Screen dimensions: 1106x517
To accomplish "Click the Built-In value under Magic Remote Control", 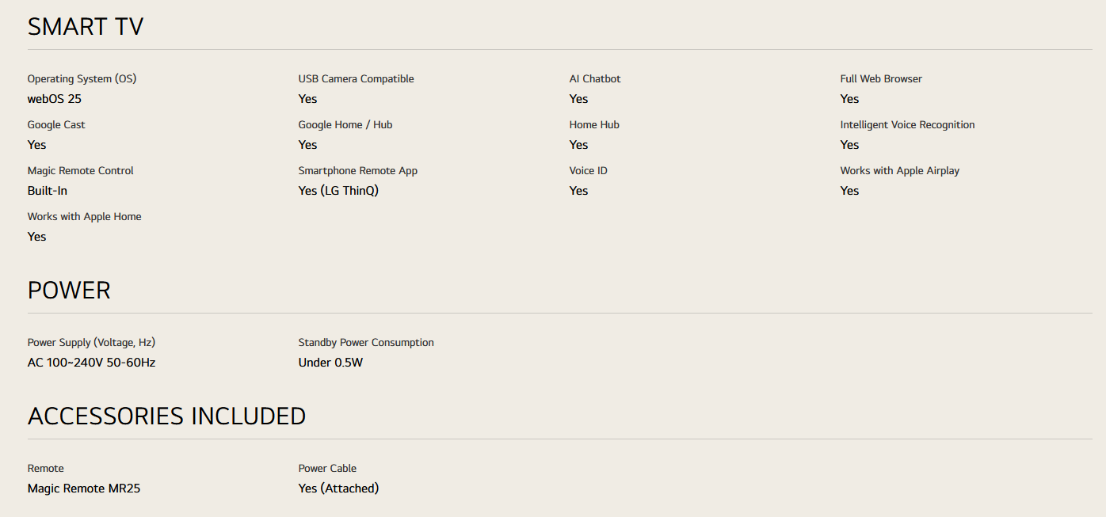I will tap(48, 191).
